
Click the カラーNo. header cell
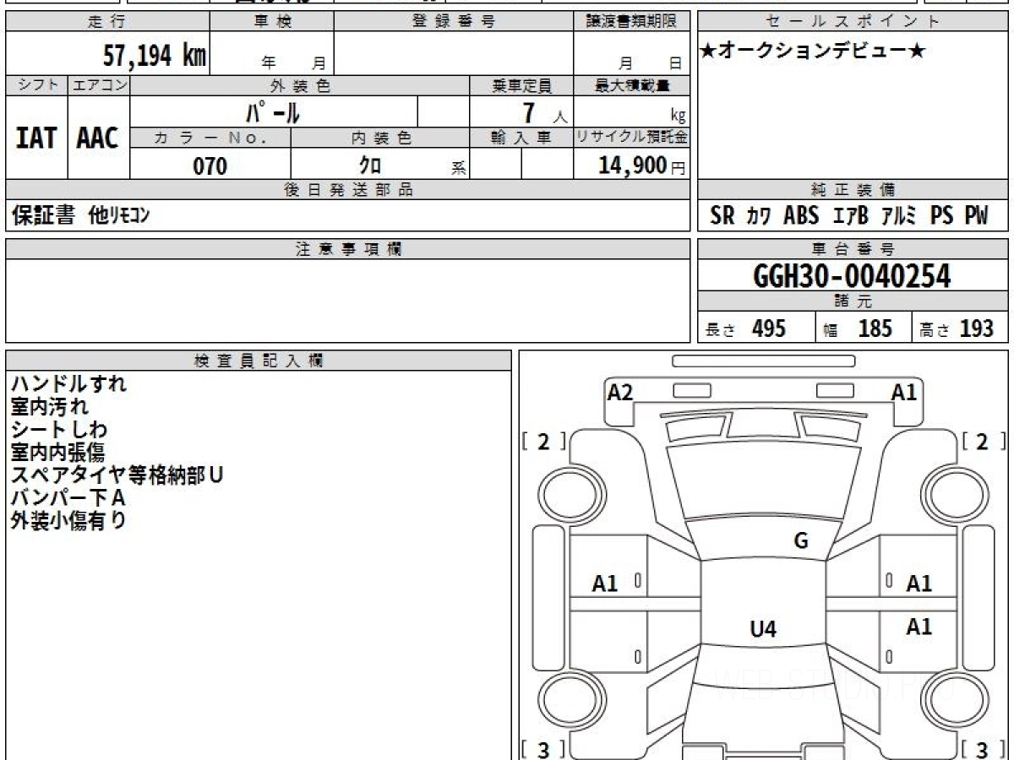coord(210,138)
